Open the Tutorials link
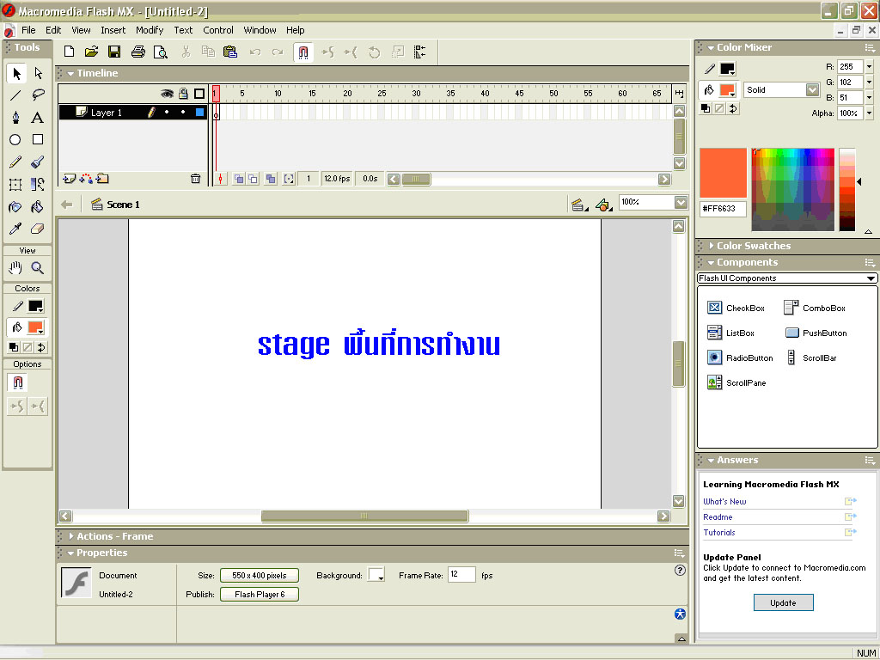 719,533
